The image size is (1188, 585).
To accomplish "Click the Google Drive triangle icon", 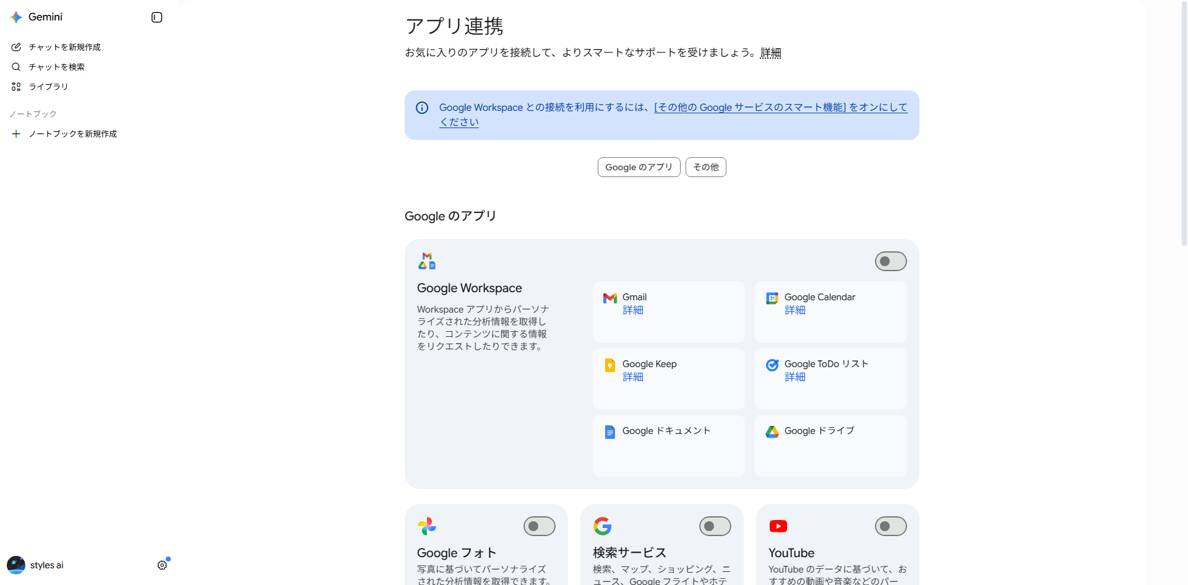I will point(772,432).
